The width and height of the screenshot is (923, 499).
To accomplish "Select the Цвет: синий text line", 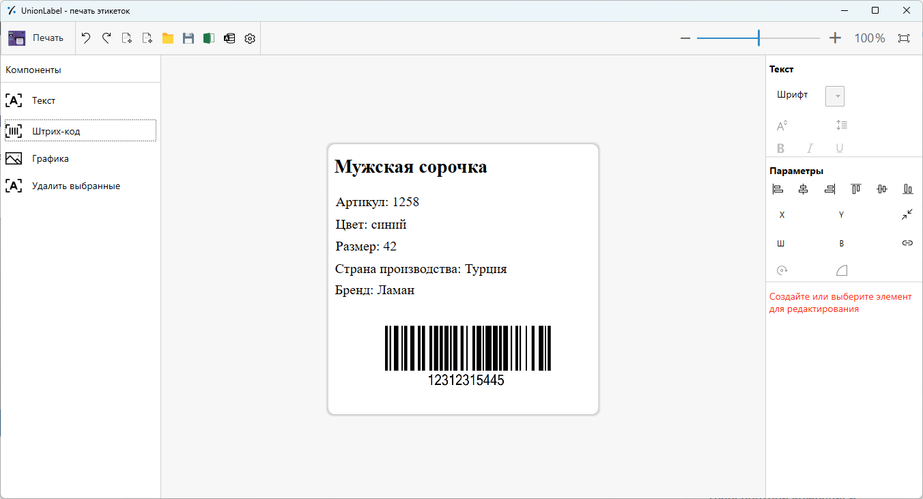I will [371, 225].
